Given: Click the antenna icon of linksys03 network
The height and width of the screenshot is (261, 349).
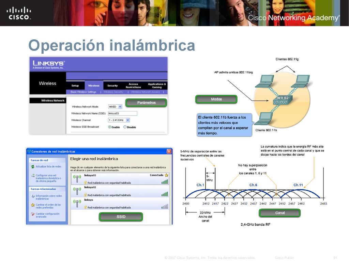Looking at the screenshot, I should tap(77, 179).
